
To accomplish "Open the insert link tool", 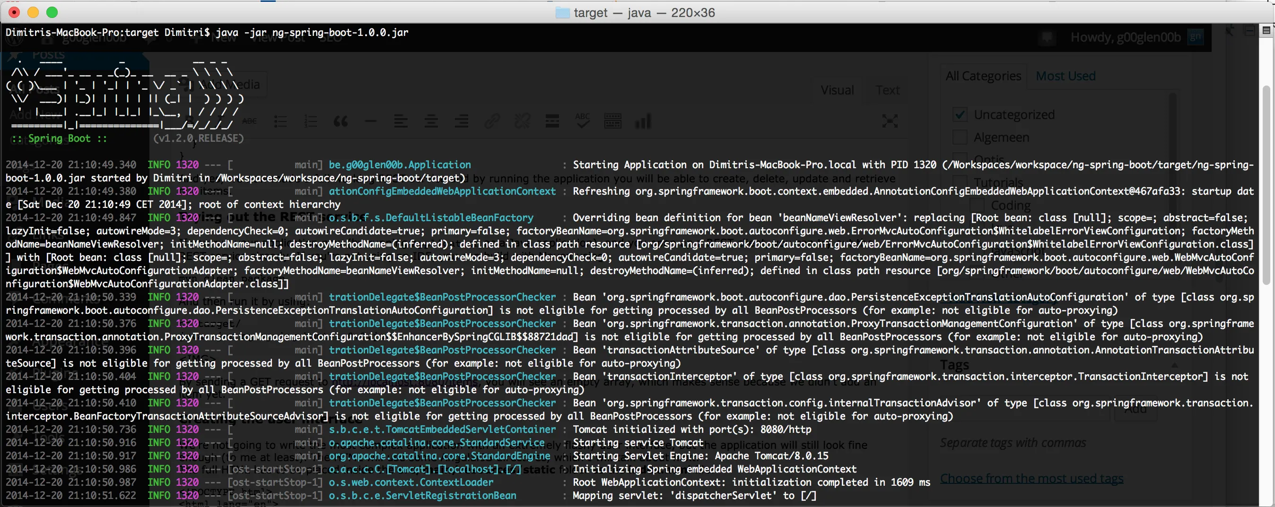I will click(492, 121).
